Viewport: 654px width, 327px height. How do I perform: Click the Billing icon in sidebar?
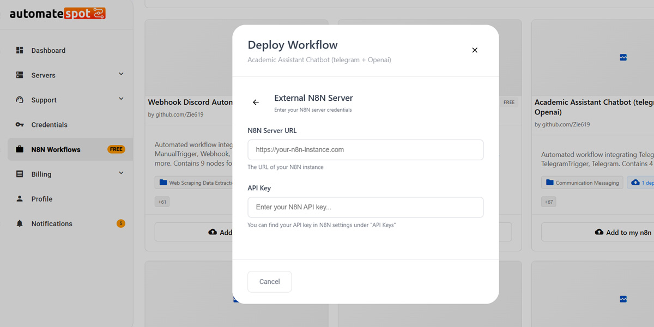20,174
